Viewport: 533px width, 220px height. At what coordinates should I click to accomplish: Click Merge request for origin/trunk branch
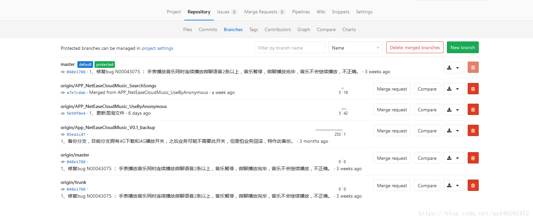tap(392, 186)
